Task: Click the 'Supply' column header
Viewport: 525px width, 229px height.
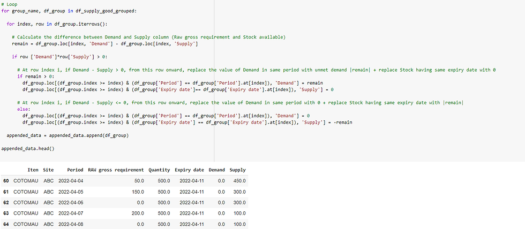Action: click(237, 170)
